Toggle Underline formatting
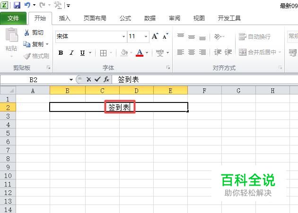The width and height of the screenshot is (298, 213). [82, 53]
